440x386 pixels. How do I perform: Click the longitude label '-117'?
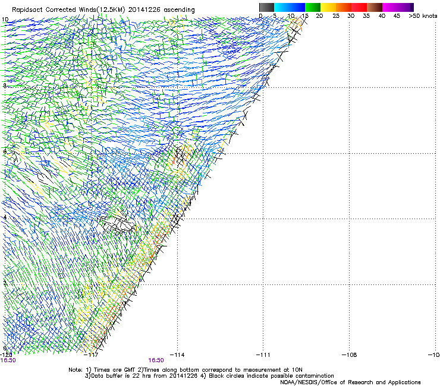[x=91, y=355]
